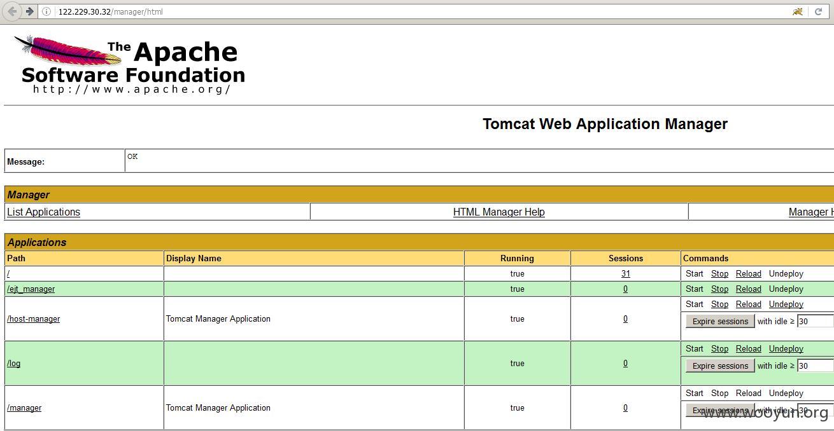Stop the root / application
834x431 pixels.
(x=719, y=273)
